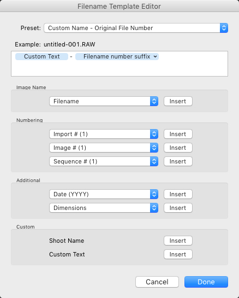Click the Custom Text label in Custom section
The image size is (239, 298).
tap(67, 254)
